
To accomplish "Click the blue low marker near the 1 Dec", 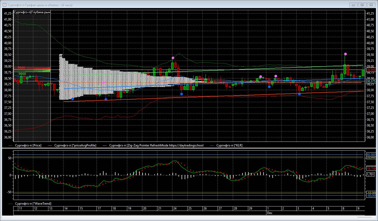I will [269, 87].
